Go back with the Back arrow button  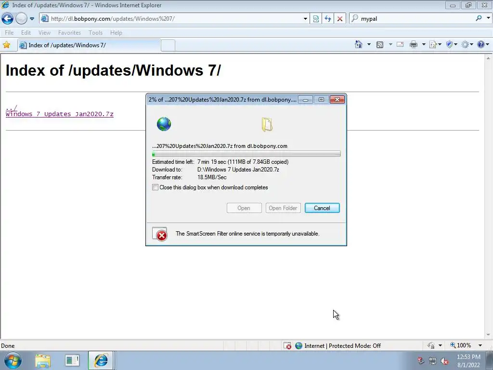[x=7, y=19]
